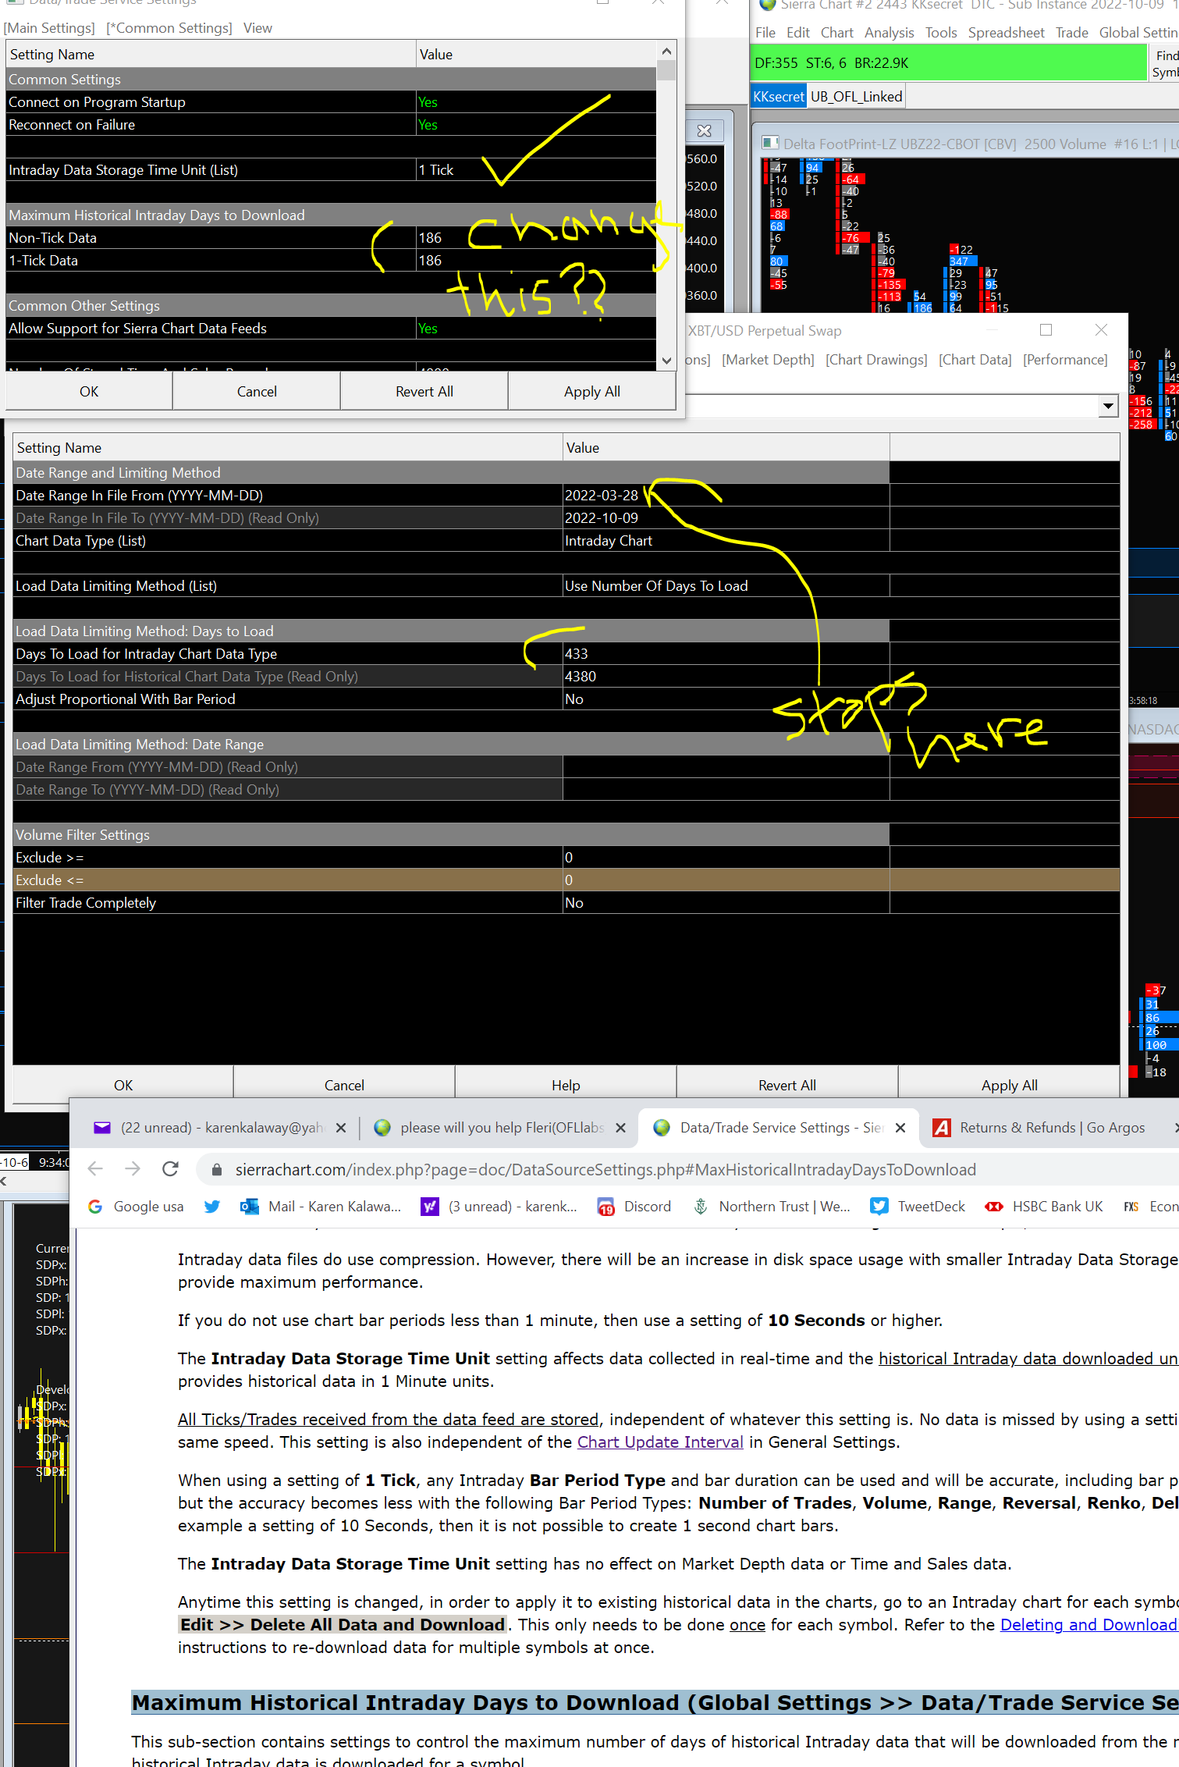Edit the Non-Tick Data days value

[x=536, y=238]
